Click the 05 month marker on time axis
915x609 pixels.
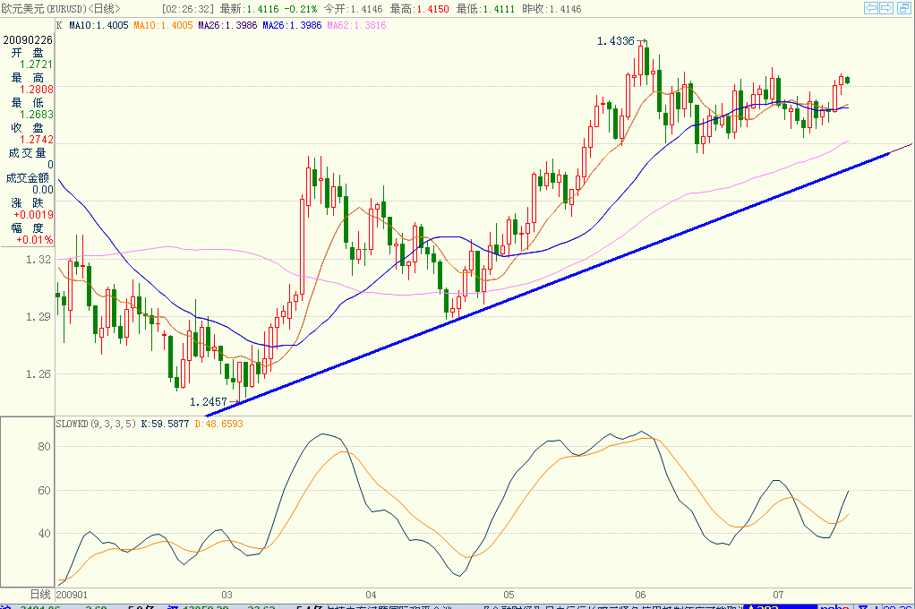(x=509, y=595)
